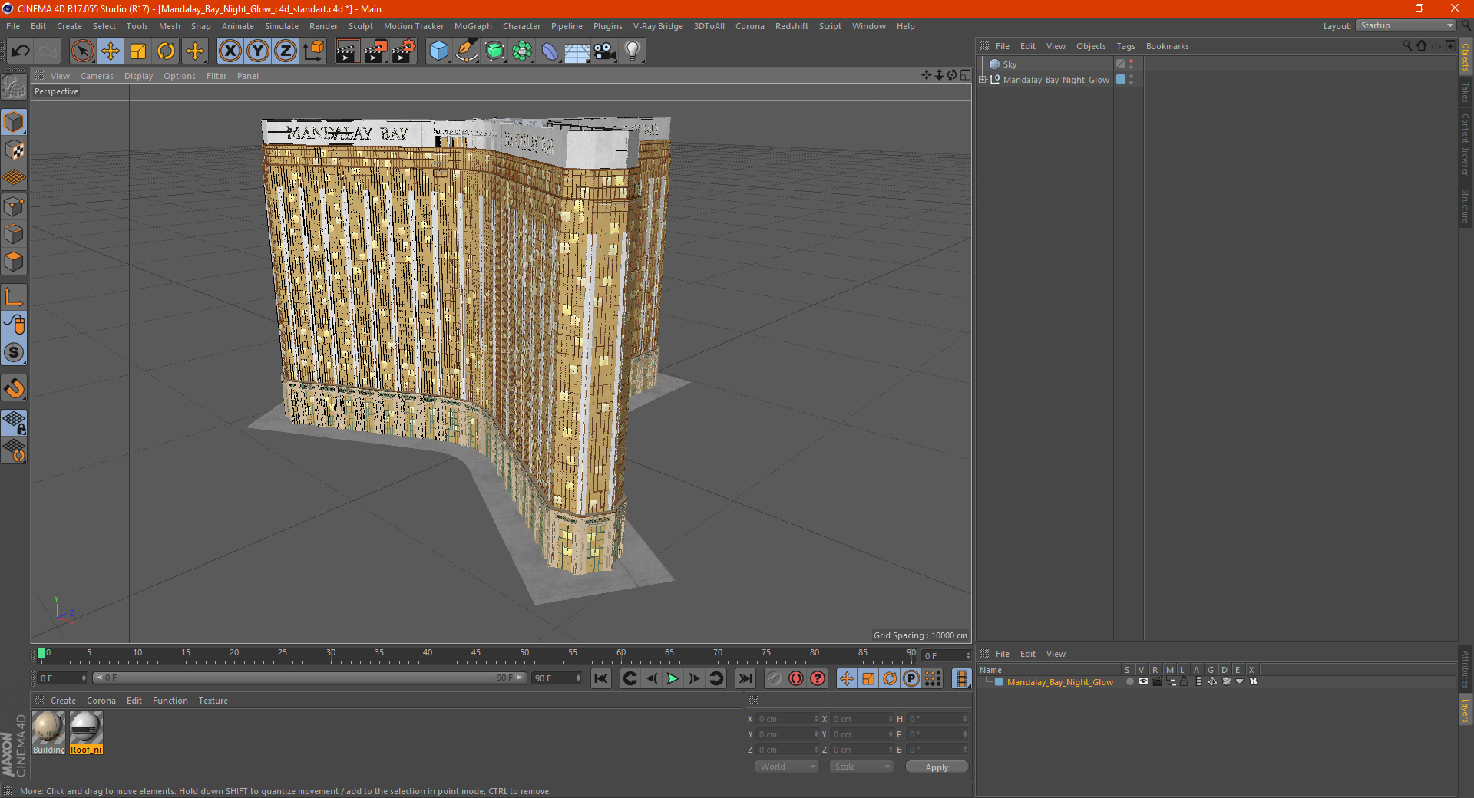The image size is (1474, 798).
Task: Play the animation forward
Action: tap(673, 678)
